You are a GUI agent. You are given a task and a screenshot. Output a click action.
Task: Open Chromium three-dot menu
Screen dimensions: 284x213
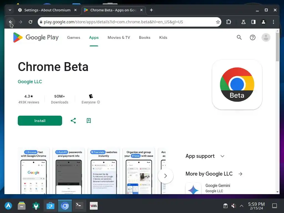(x=273, y=22)
